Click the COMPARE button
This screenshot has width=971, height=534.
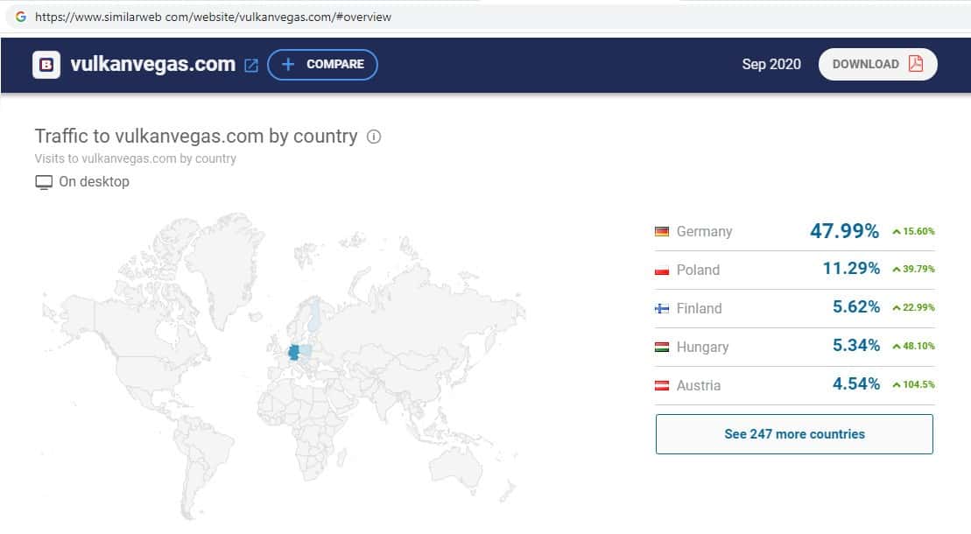click(x=322, y=65)
